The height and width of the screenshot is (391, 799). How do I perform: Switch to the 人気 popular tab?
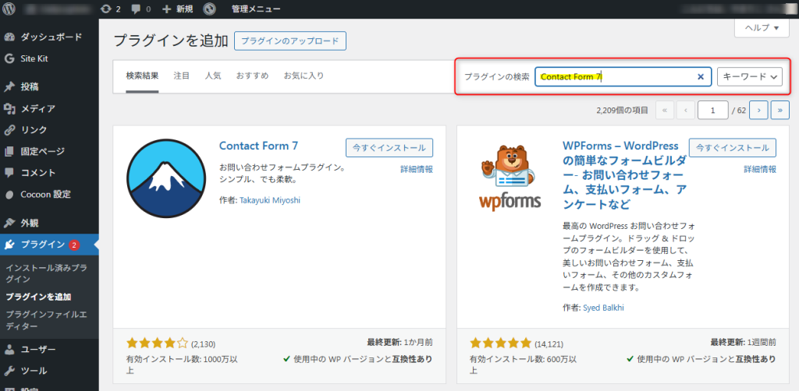click(213, 76)
